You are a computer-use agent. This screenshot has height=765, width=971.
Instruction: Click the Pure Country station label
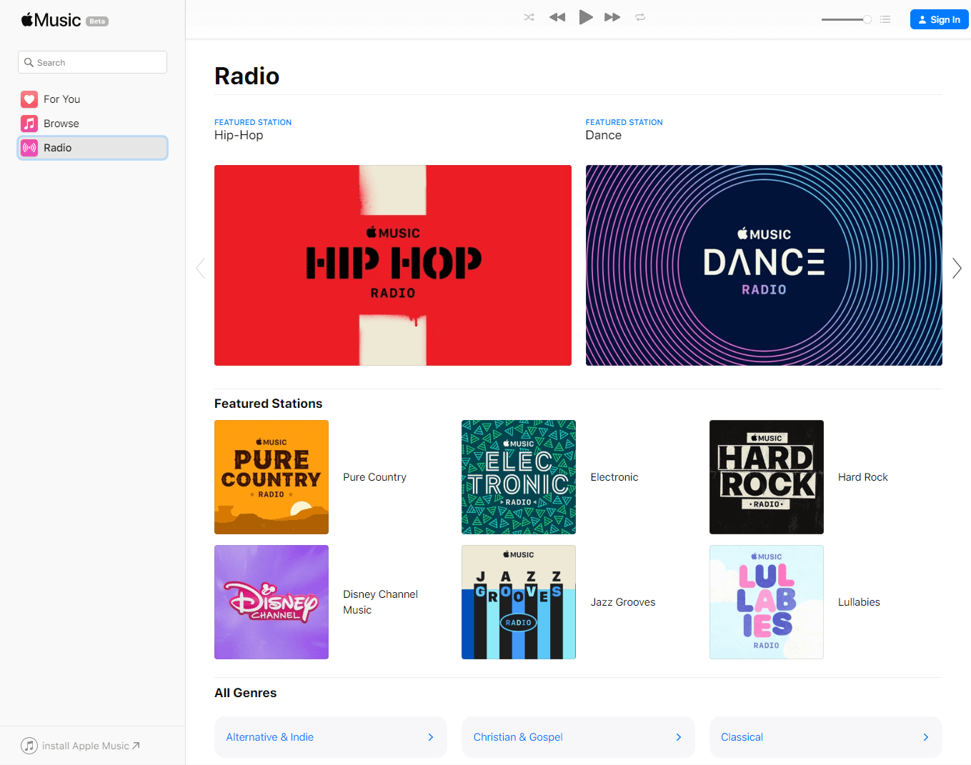tap(374, 477)
